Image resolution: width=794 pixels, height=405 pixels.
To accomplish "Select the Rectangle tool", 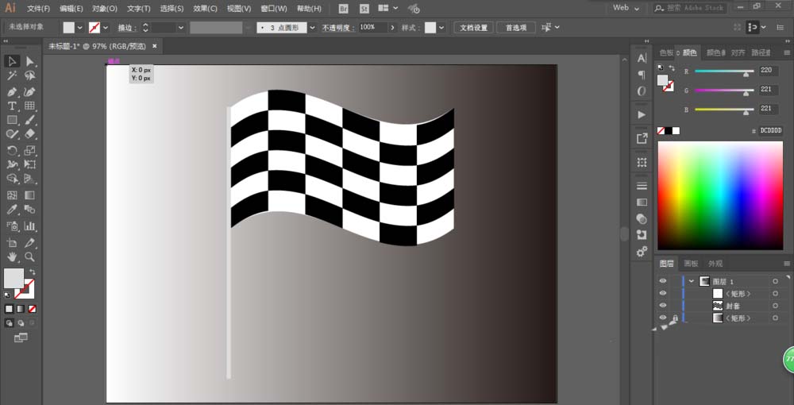I will (x=12, y=120).
